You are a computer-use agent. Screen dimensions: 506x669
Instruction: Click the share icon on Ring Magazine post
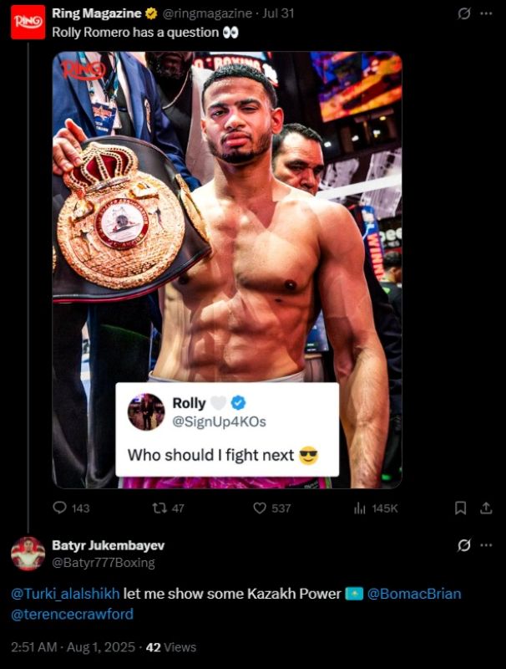(x=486, y=508)
